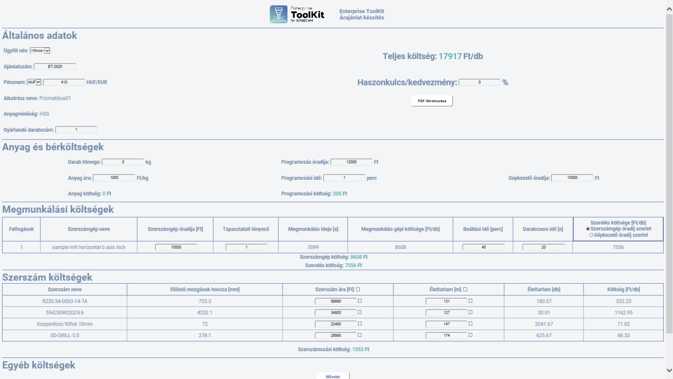Toggle the Élettartam column header checkbox
This screenshot has width=673, height=379.
click(x=465, y=289)
